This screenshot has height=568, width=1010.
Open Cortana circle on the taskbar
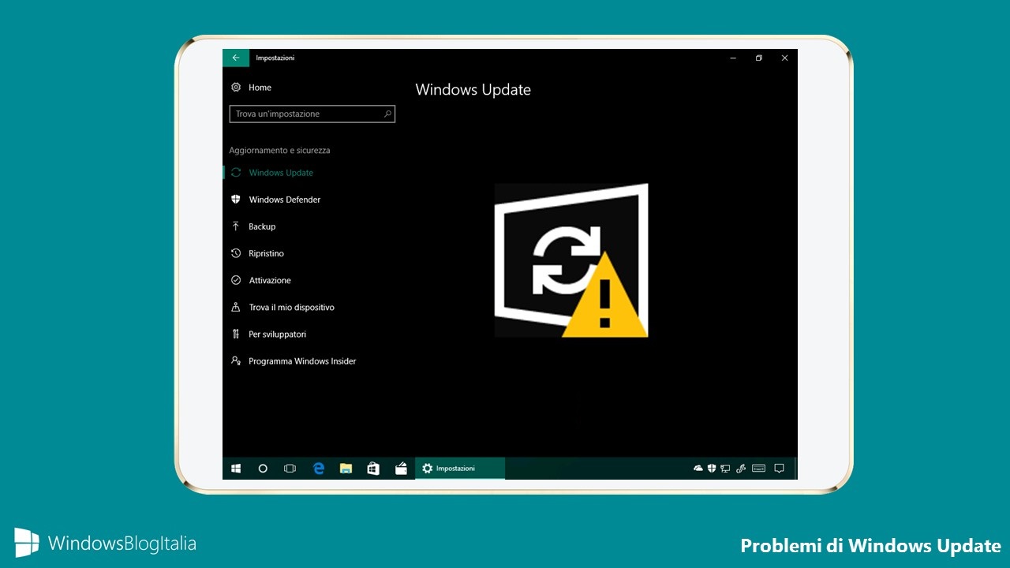263,469
